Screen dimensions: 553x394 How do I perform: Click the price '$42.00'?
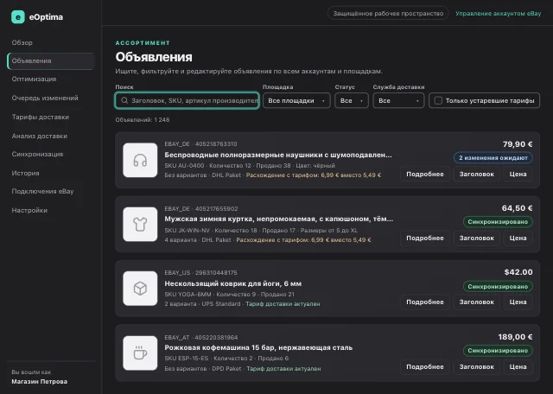pyautogui.click(x=518, y=272)
